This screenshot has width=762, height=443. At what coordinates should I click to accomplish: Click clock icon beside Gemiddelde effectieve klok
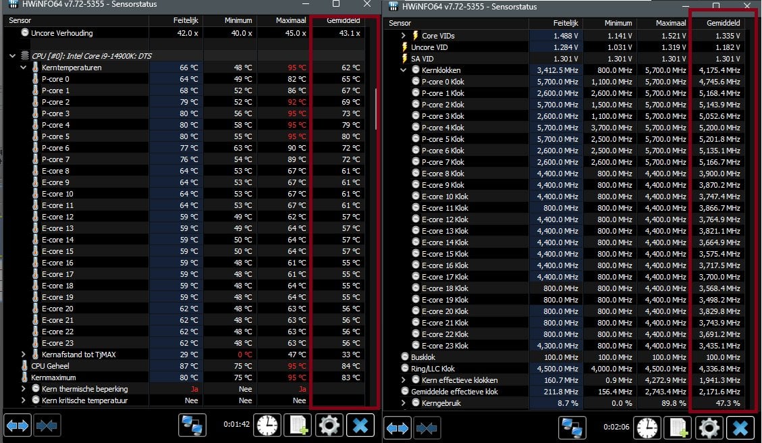point(405,391)
